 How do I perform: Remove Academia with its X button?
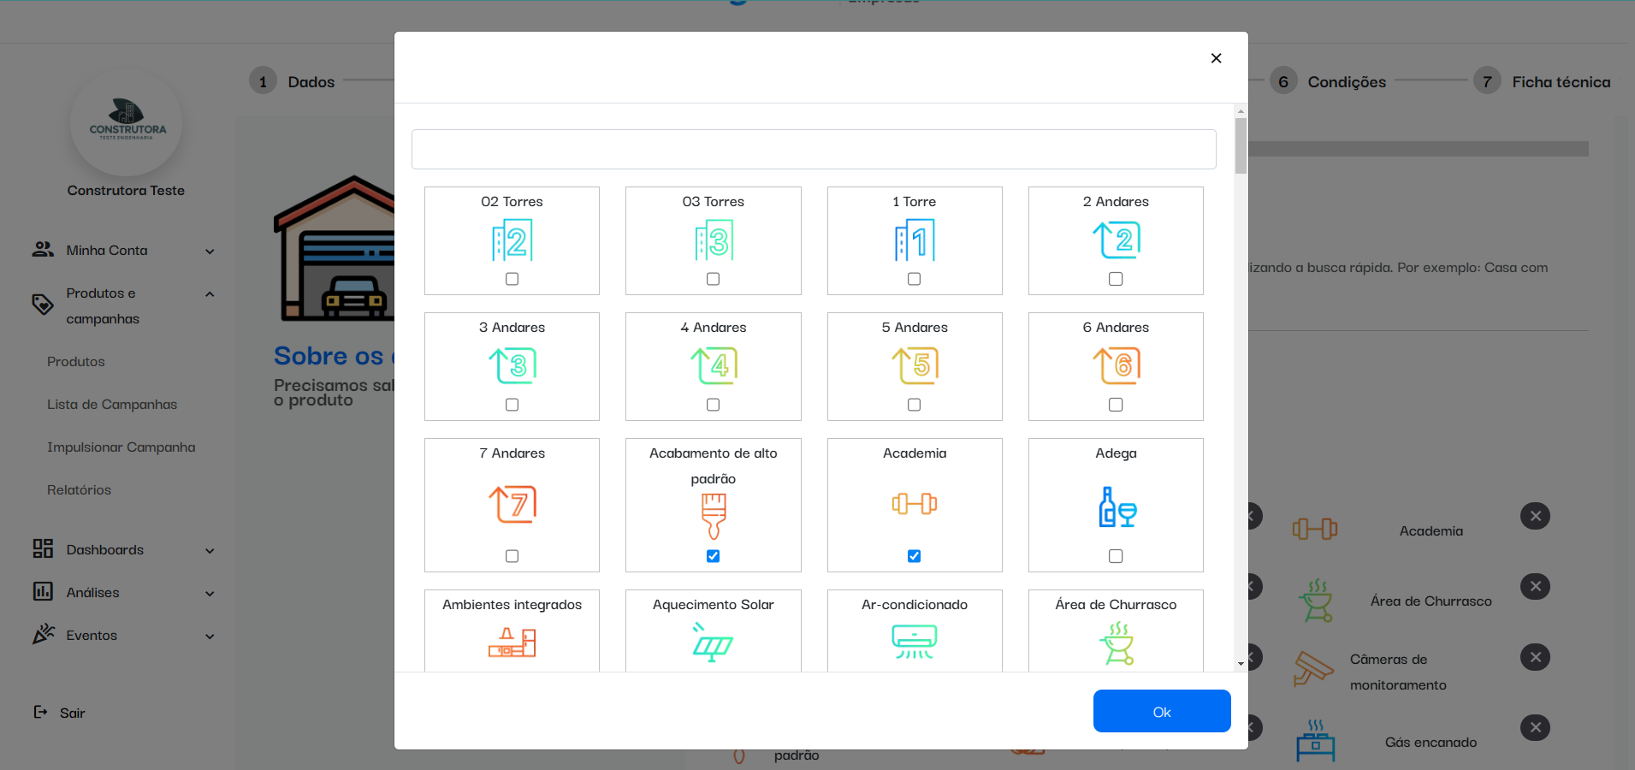[1535, 516]
